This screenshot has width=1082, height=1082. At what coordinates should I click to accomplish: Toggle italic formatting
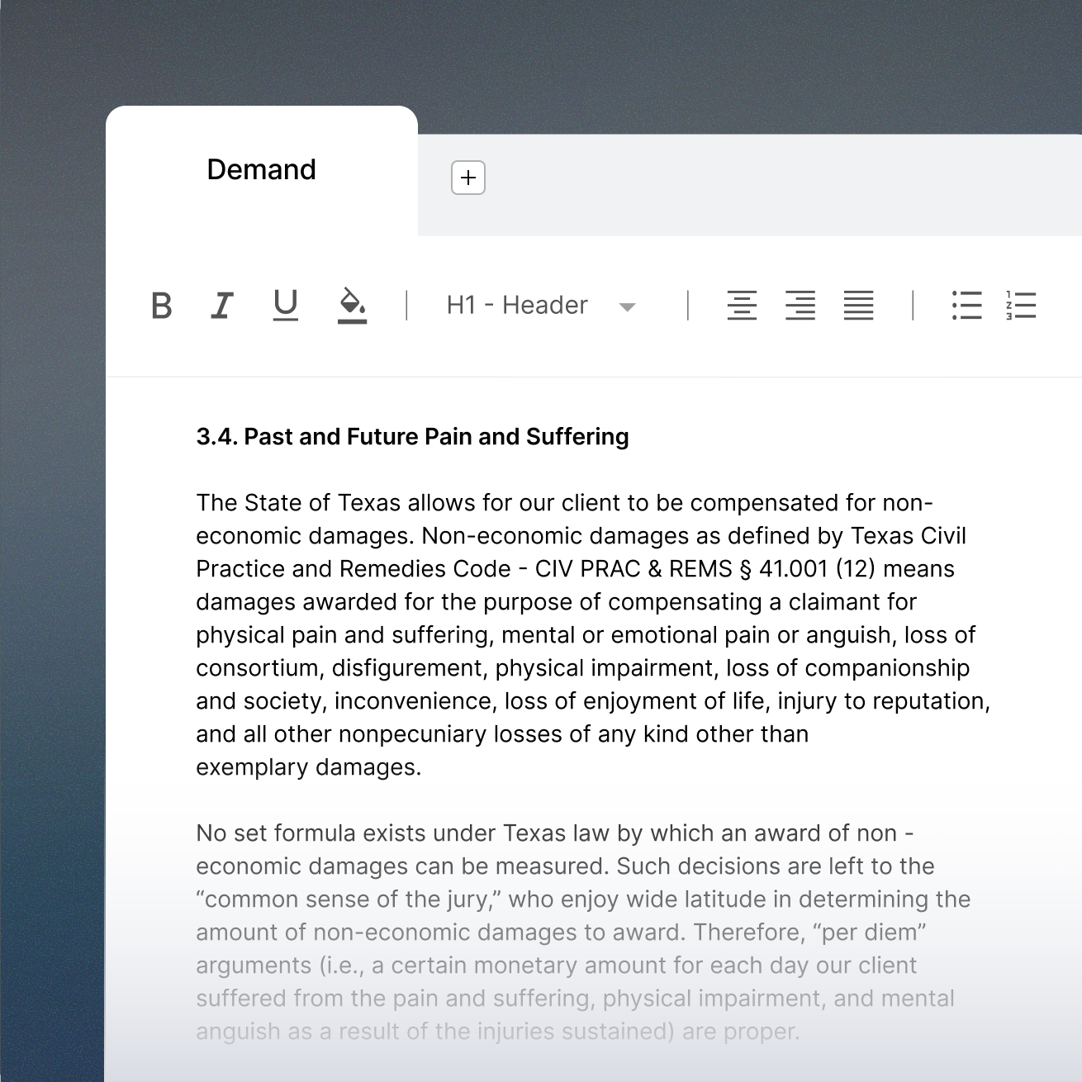click(221, 306)
